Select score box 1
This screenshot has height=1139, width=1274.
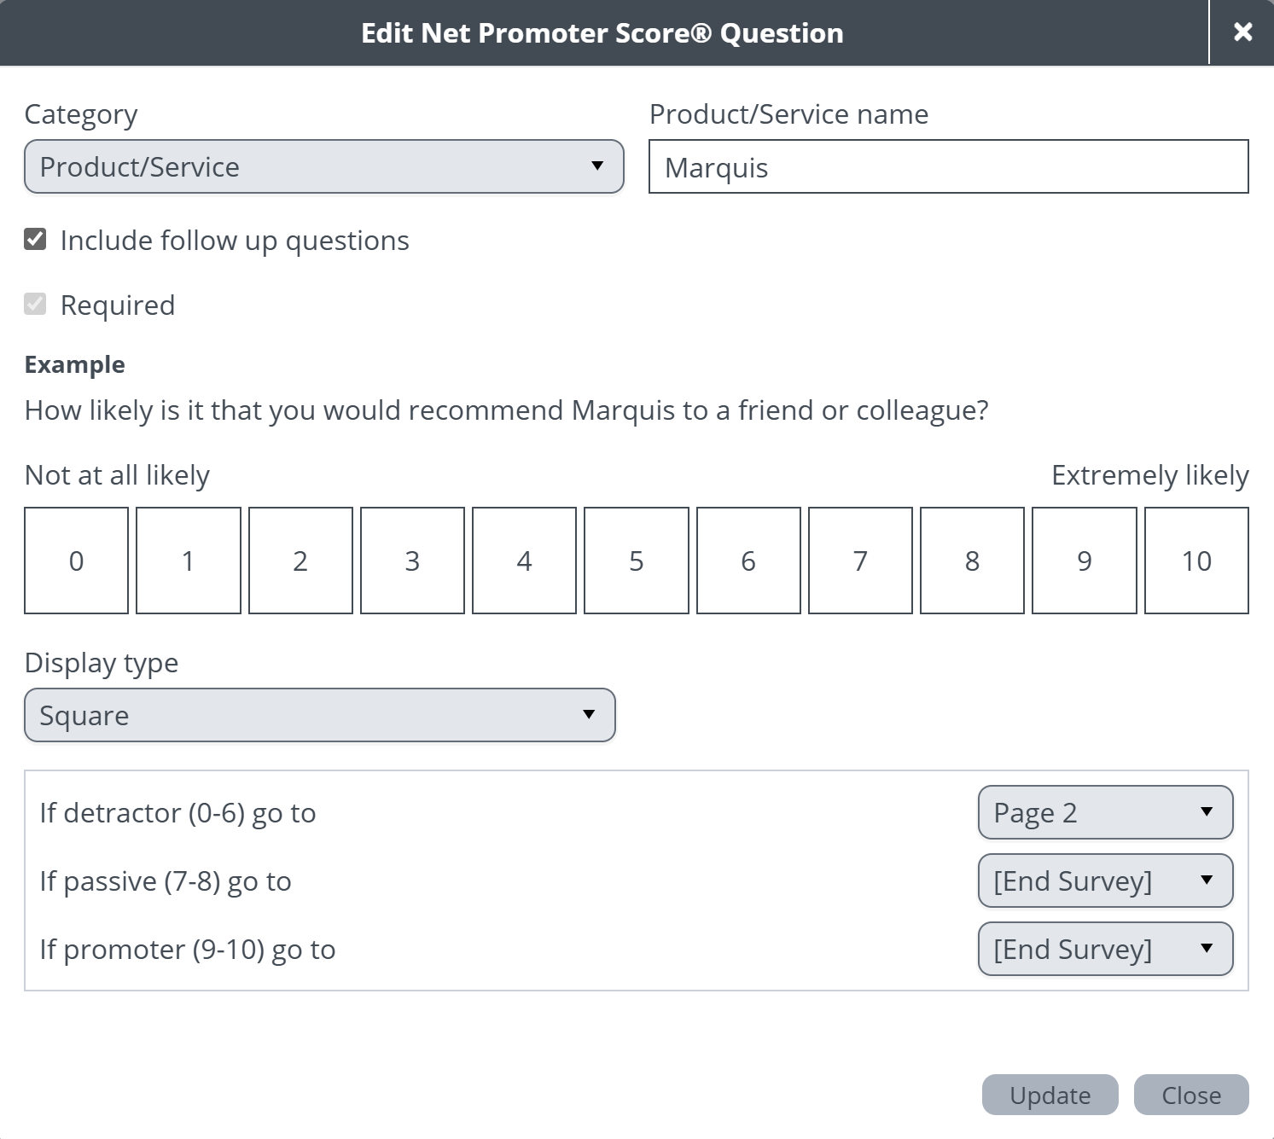tap(189, 561)
